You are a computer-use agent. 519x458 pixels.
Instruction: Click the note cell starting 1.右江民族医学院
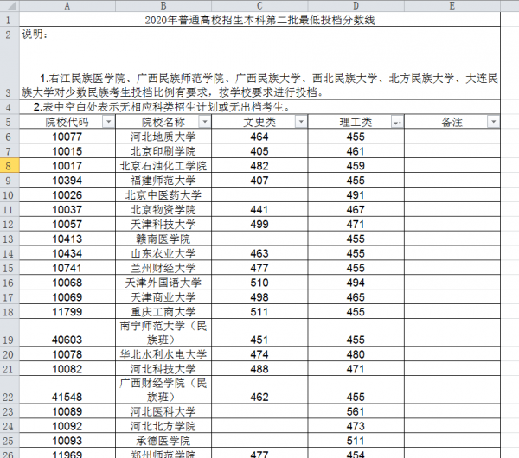click(x=259, y=71)
